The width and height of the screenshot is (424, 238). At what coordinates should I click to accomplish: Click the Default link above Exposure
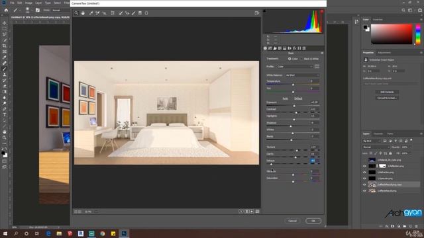click(x=298, y=99)
